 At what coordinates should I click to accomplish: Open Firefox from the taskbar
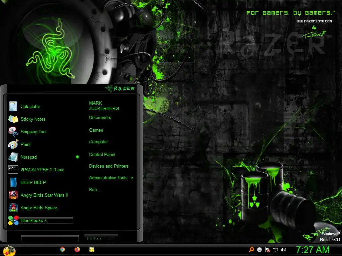pyautogui.click(x=77, y=249)
